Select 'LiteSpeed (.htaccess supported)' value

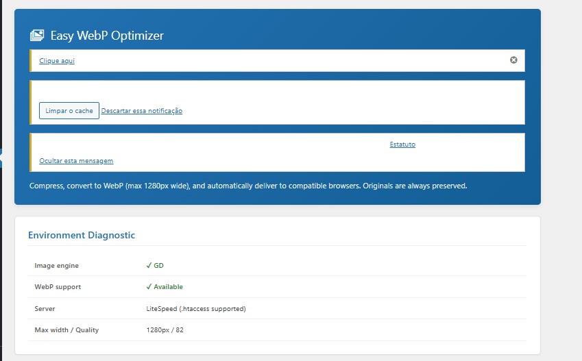196,309
